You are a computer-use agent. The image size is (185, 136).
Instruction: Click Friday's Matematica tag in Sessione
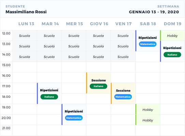pyautogui.click(x=123, y=97)
